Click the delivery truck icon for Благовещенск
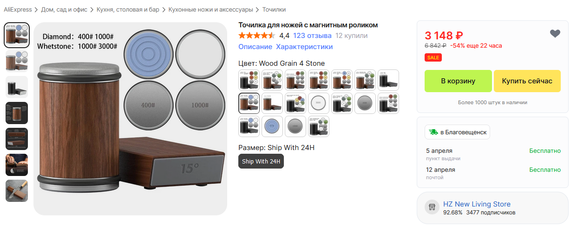Viewport: 577px width, 232px height. click(433, 132)
